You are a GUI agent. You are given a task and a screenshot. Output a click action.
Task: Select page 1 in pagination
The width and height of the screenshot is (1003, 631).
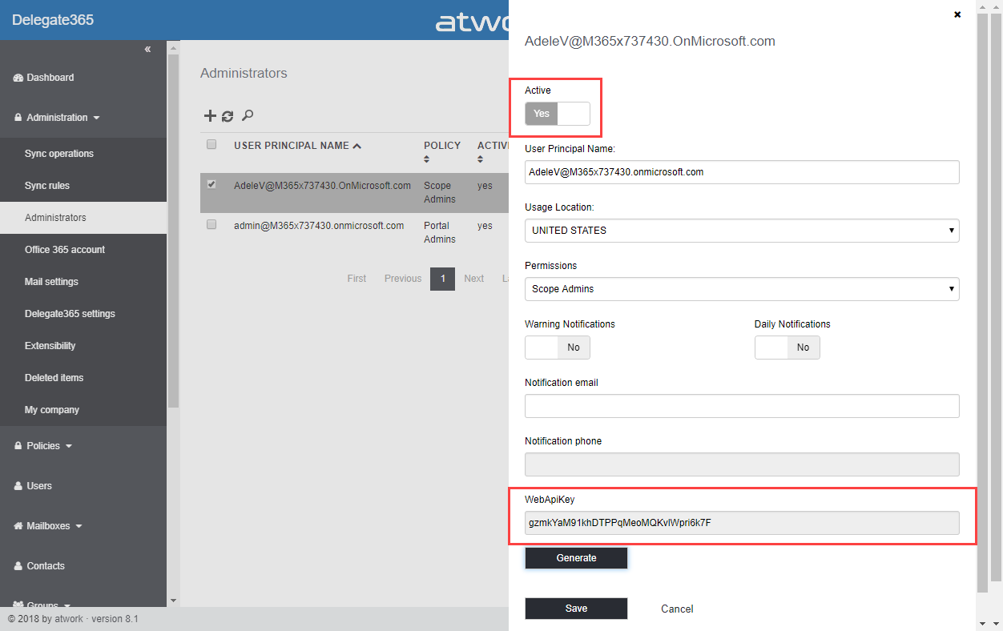[442, 279]
